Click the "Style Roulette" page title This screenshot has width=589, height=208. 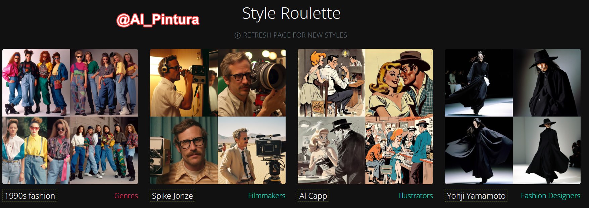[291, 13]
